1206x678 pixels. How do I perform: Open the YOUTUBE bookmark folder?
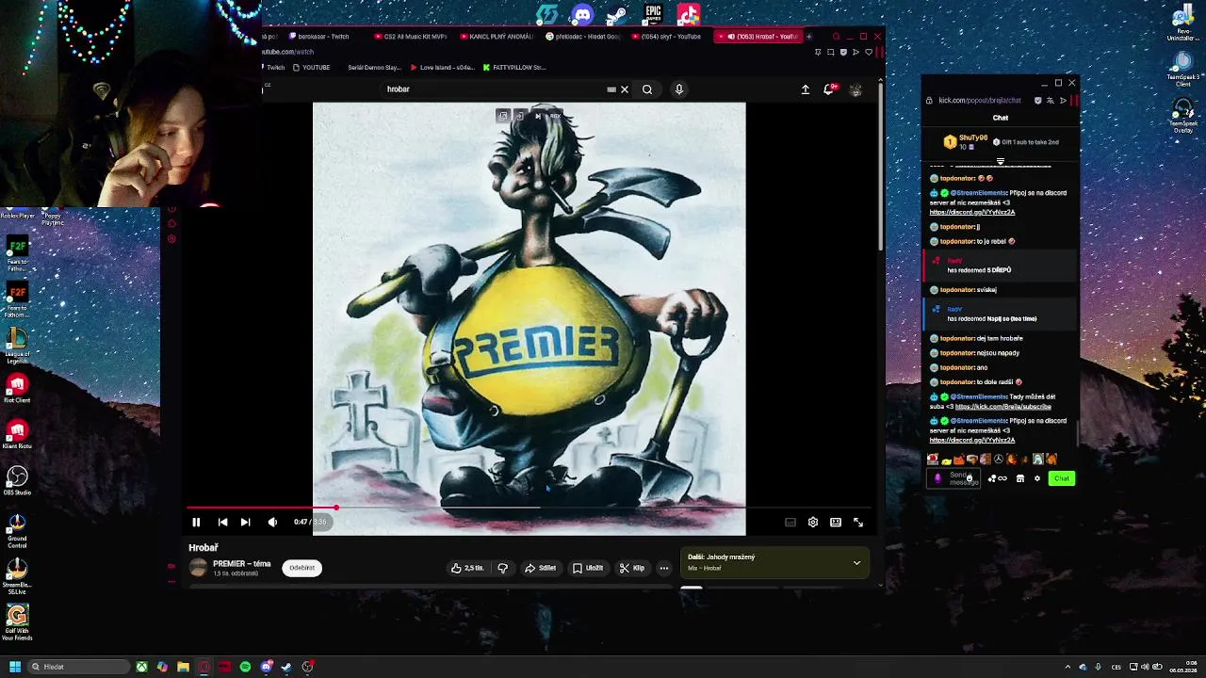312,68
